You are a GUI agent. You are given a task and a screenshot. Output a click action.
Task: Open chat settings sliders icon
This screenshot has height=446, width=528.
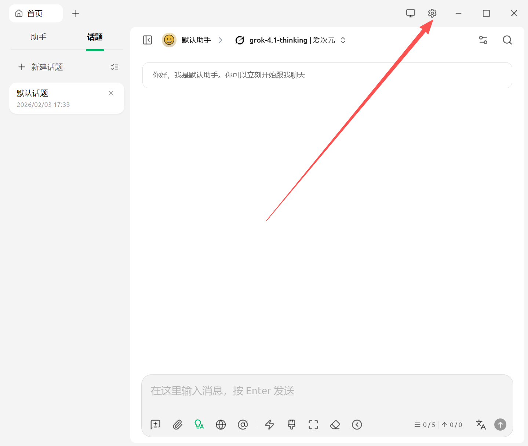(483, 40)
